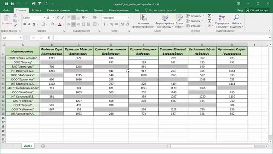The image size is (273, 154).
Task: Open the number format dropdown (Числовой)
Action: point(128,18)
